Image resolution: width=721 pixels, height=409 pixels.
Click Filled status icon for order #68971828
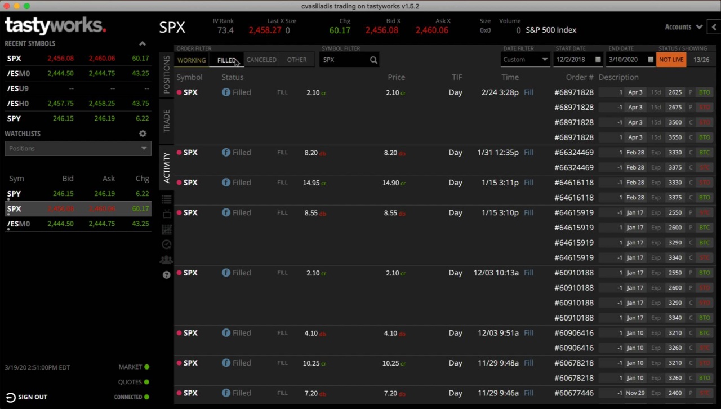pyautogui.click(x=226, y=92)
